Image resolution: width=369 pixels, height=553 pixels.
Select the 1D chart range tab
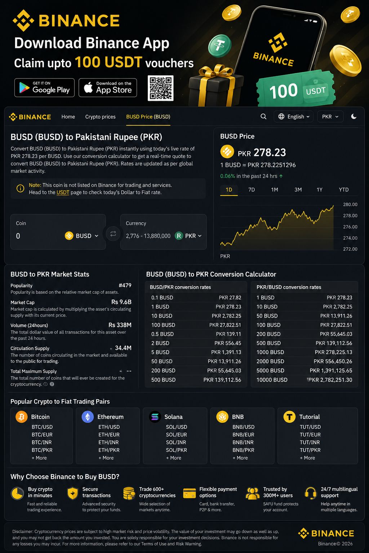pyautogui.click(x=229, y=189)
